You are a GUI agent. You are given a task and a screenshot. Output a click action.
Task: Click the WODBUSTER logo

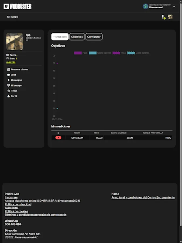point(18,6)
